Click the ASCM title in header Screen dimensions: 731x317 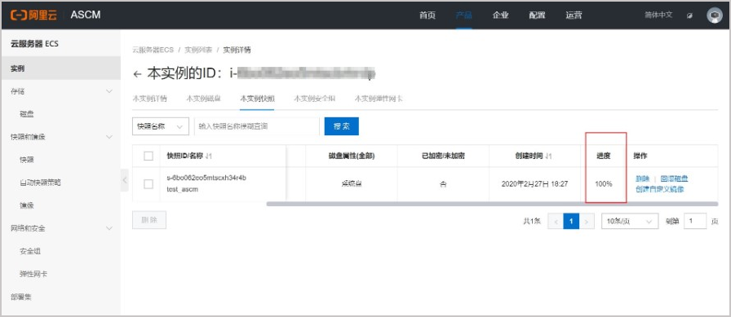tap(86, 15)
